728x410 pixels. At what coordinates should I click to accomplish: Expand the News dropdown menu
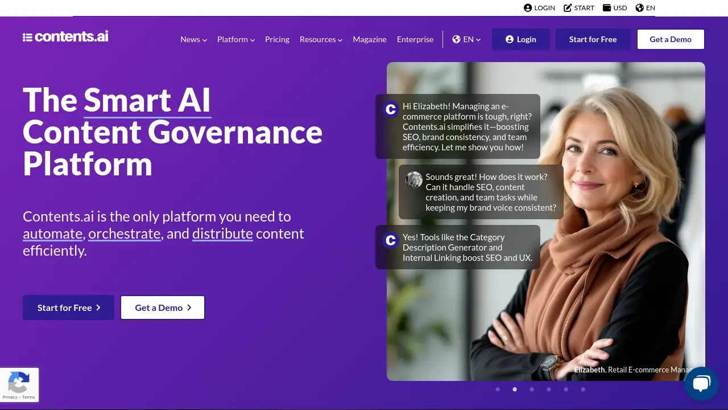point(193,39)
